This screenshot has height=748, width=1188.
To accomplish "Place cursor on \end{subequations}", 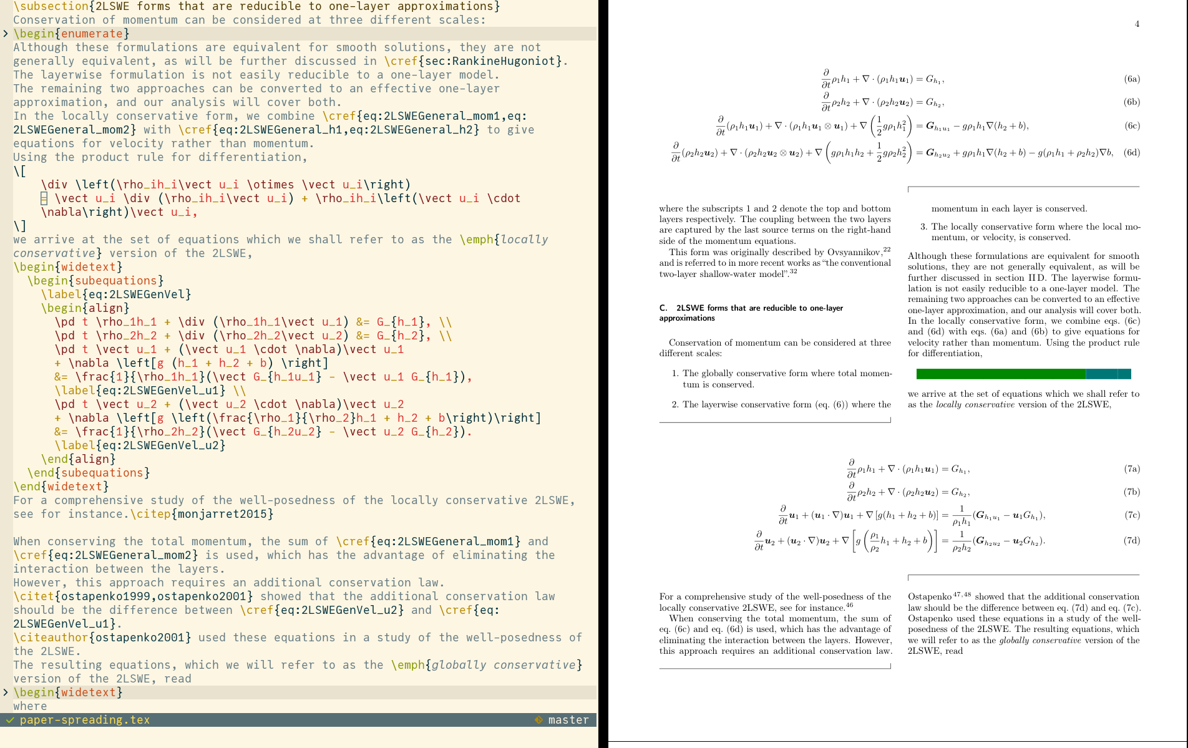I will (x=89, y=473).
